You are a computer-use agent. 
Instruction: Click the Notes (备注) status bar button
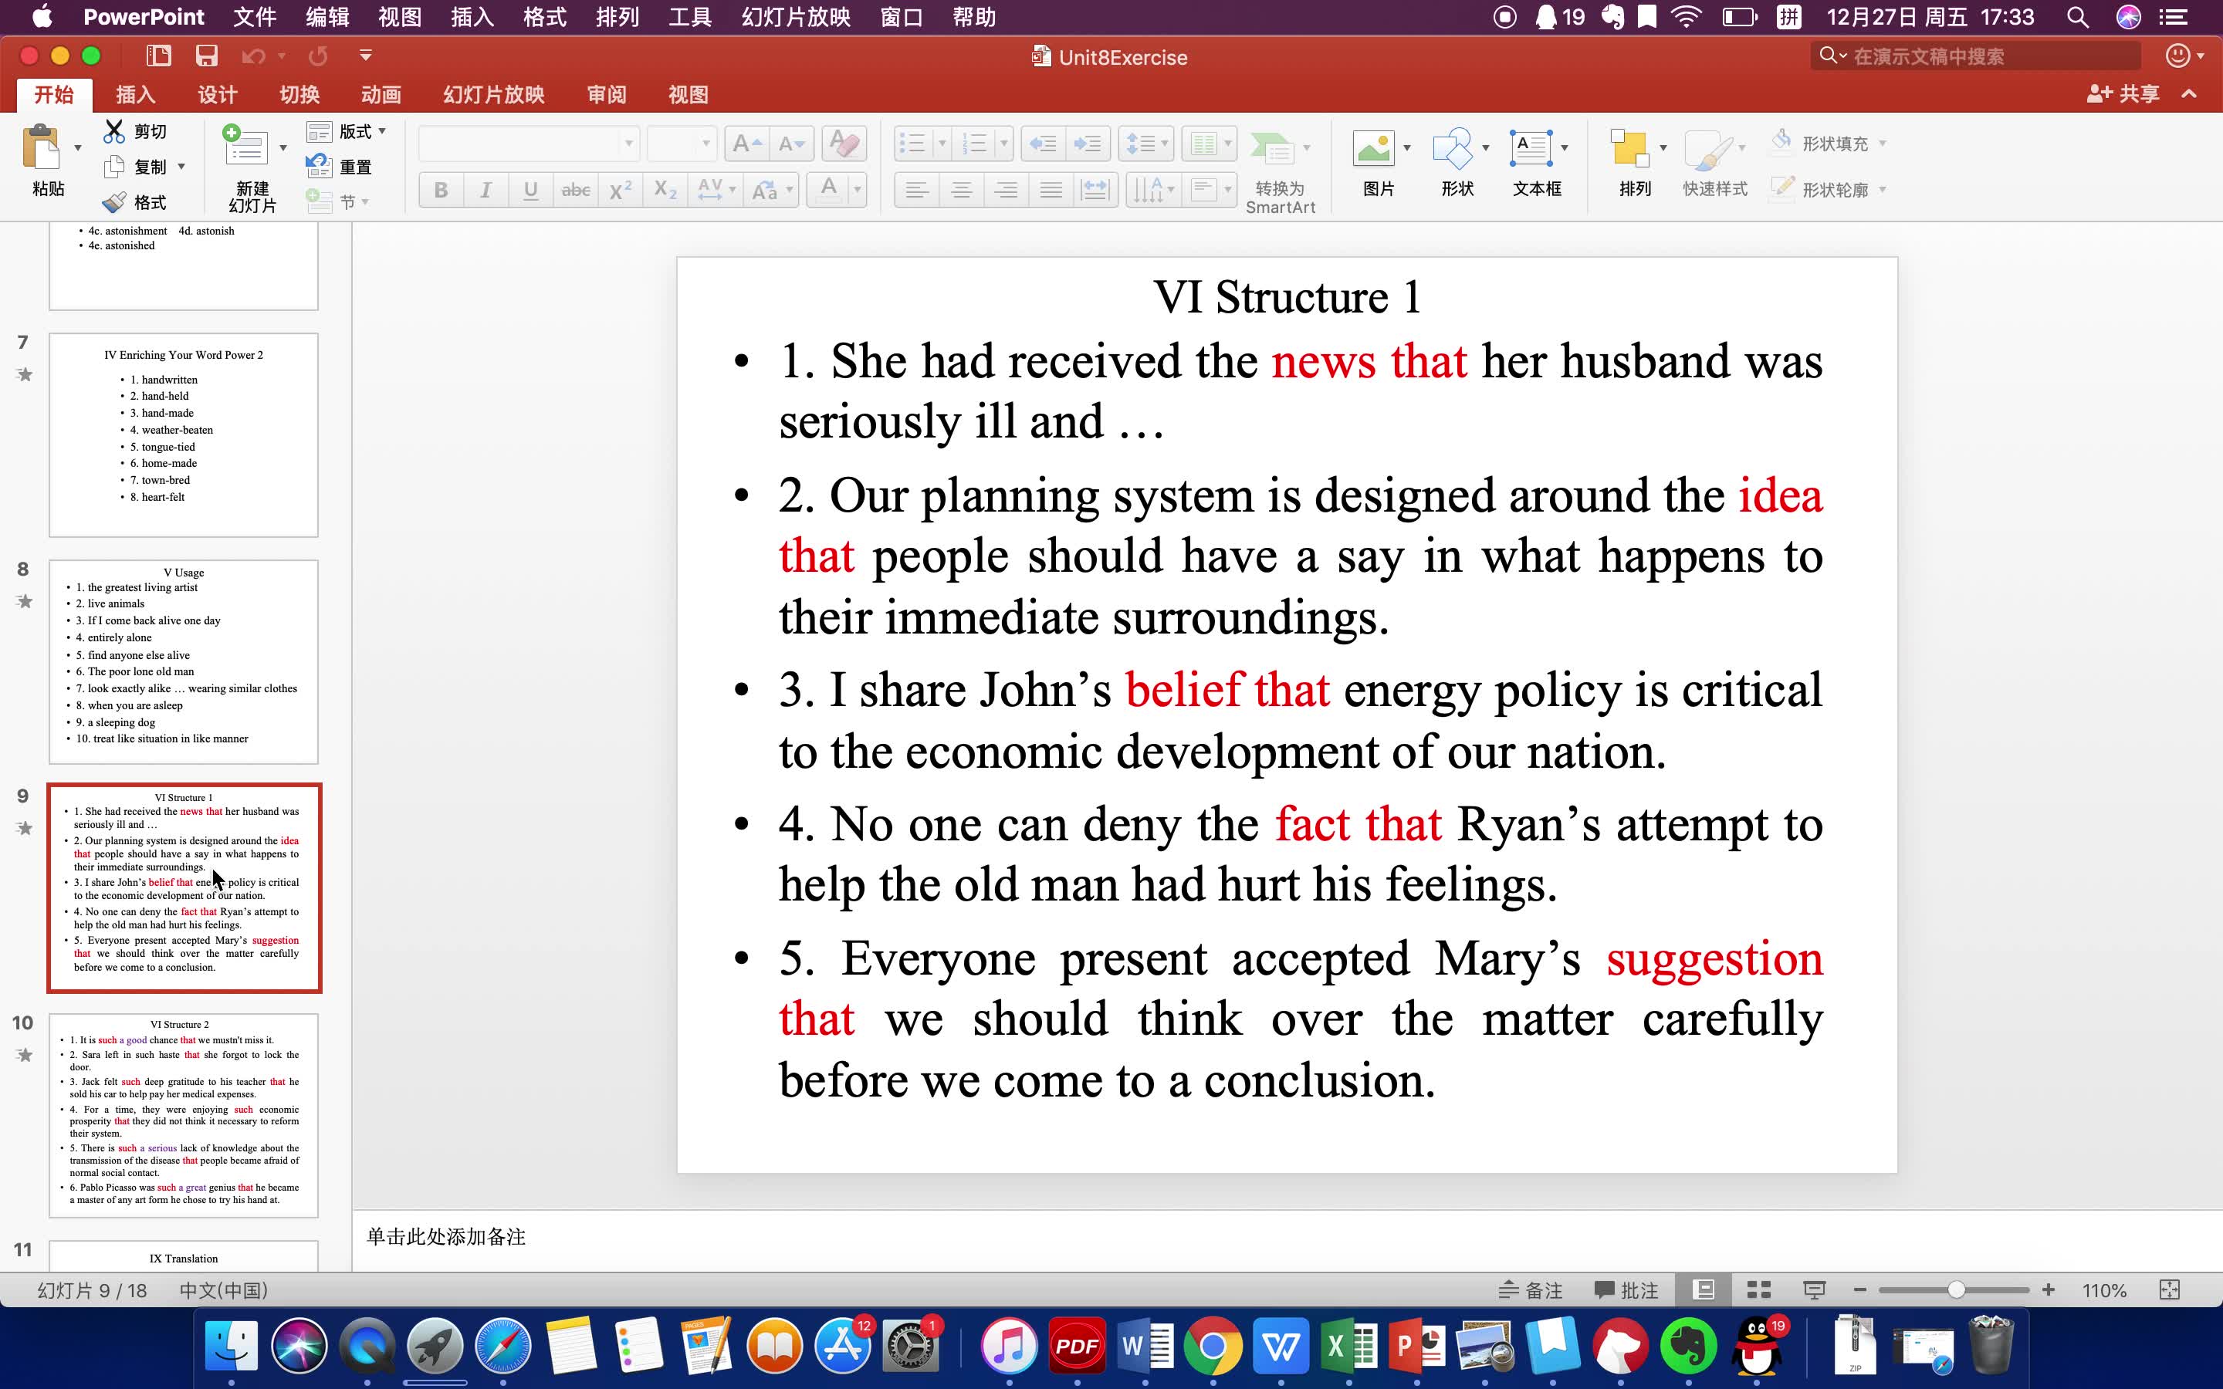click(x=1531, y=1289)
